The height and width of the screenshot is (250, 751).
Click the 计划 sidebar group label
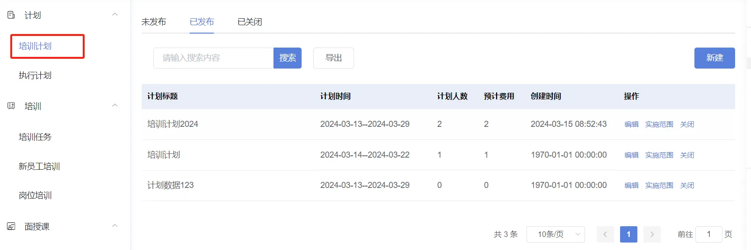pos(33,15)
